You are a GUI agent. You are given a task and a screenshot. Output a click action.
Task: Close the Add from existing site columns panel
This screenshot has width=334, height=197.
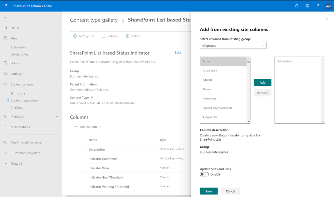click(327, 19)
